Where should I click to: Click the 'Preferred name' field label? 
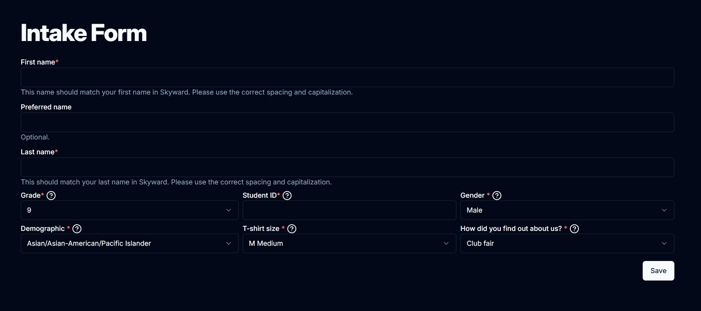46,107
